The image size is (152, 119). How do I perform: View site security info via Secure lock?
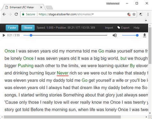(x=29, y=14)
